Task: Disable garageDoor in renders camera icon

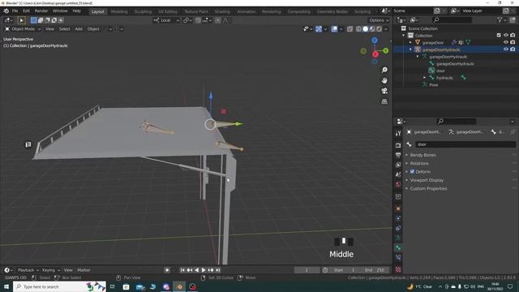Action: (x=513, y=42)
